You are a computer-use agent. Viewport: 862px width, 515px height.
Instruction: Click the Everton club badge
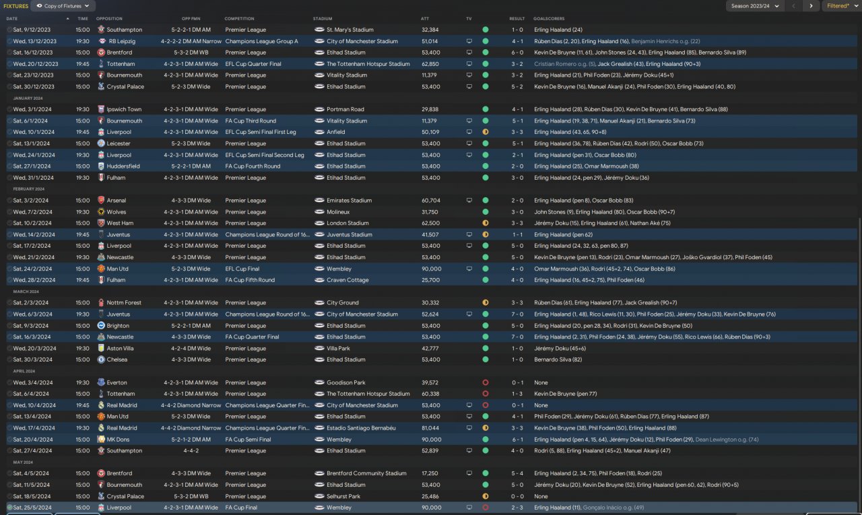[x=101, y=382]
